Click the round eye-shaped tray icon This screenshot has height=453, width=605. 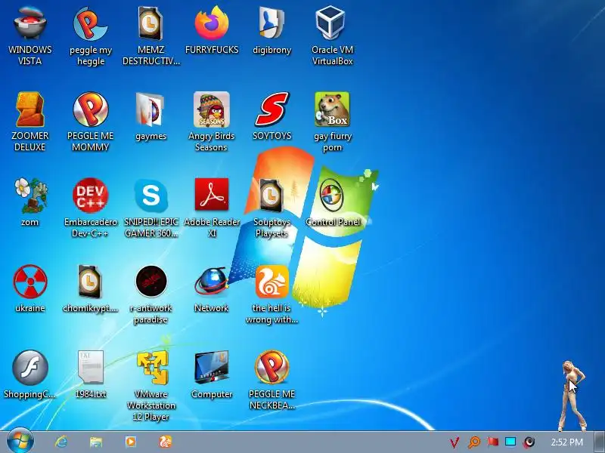pyautogui.click(x=529, y=442)
